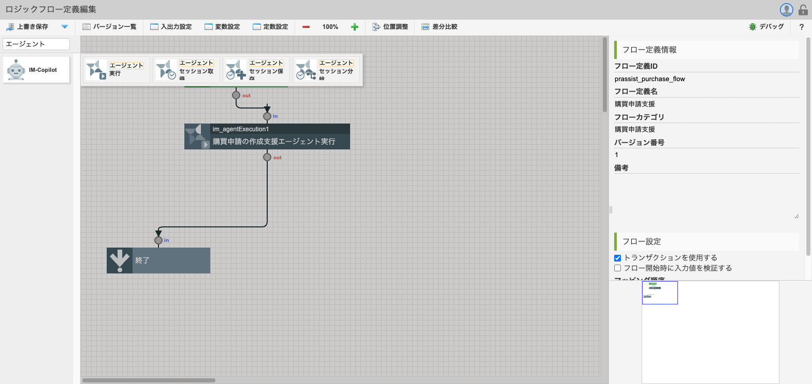Image resolution: width=812 pixels, height=384 pixels.
Task: Open 差分比較 diff comparison
Action: (439, 27)
